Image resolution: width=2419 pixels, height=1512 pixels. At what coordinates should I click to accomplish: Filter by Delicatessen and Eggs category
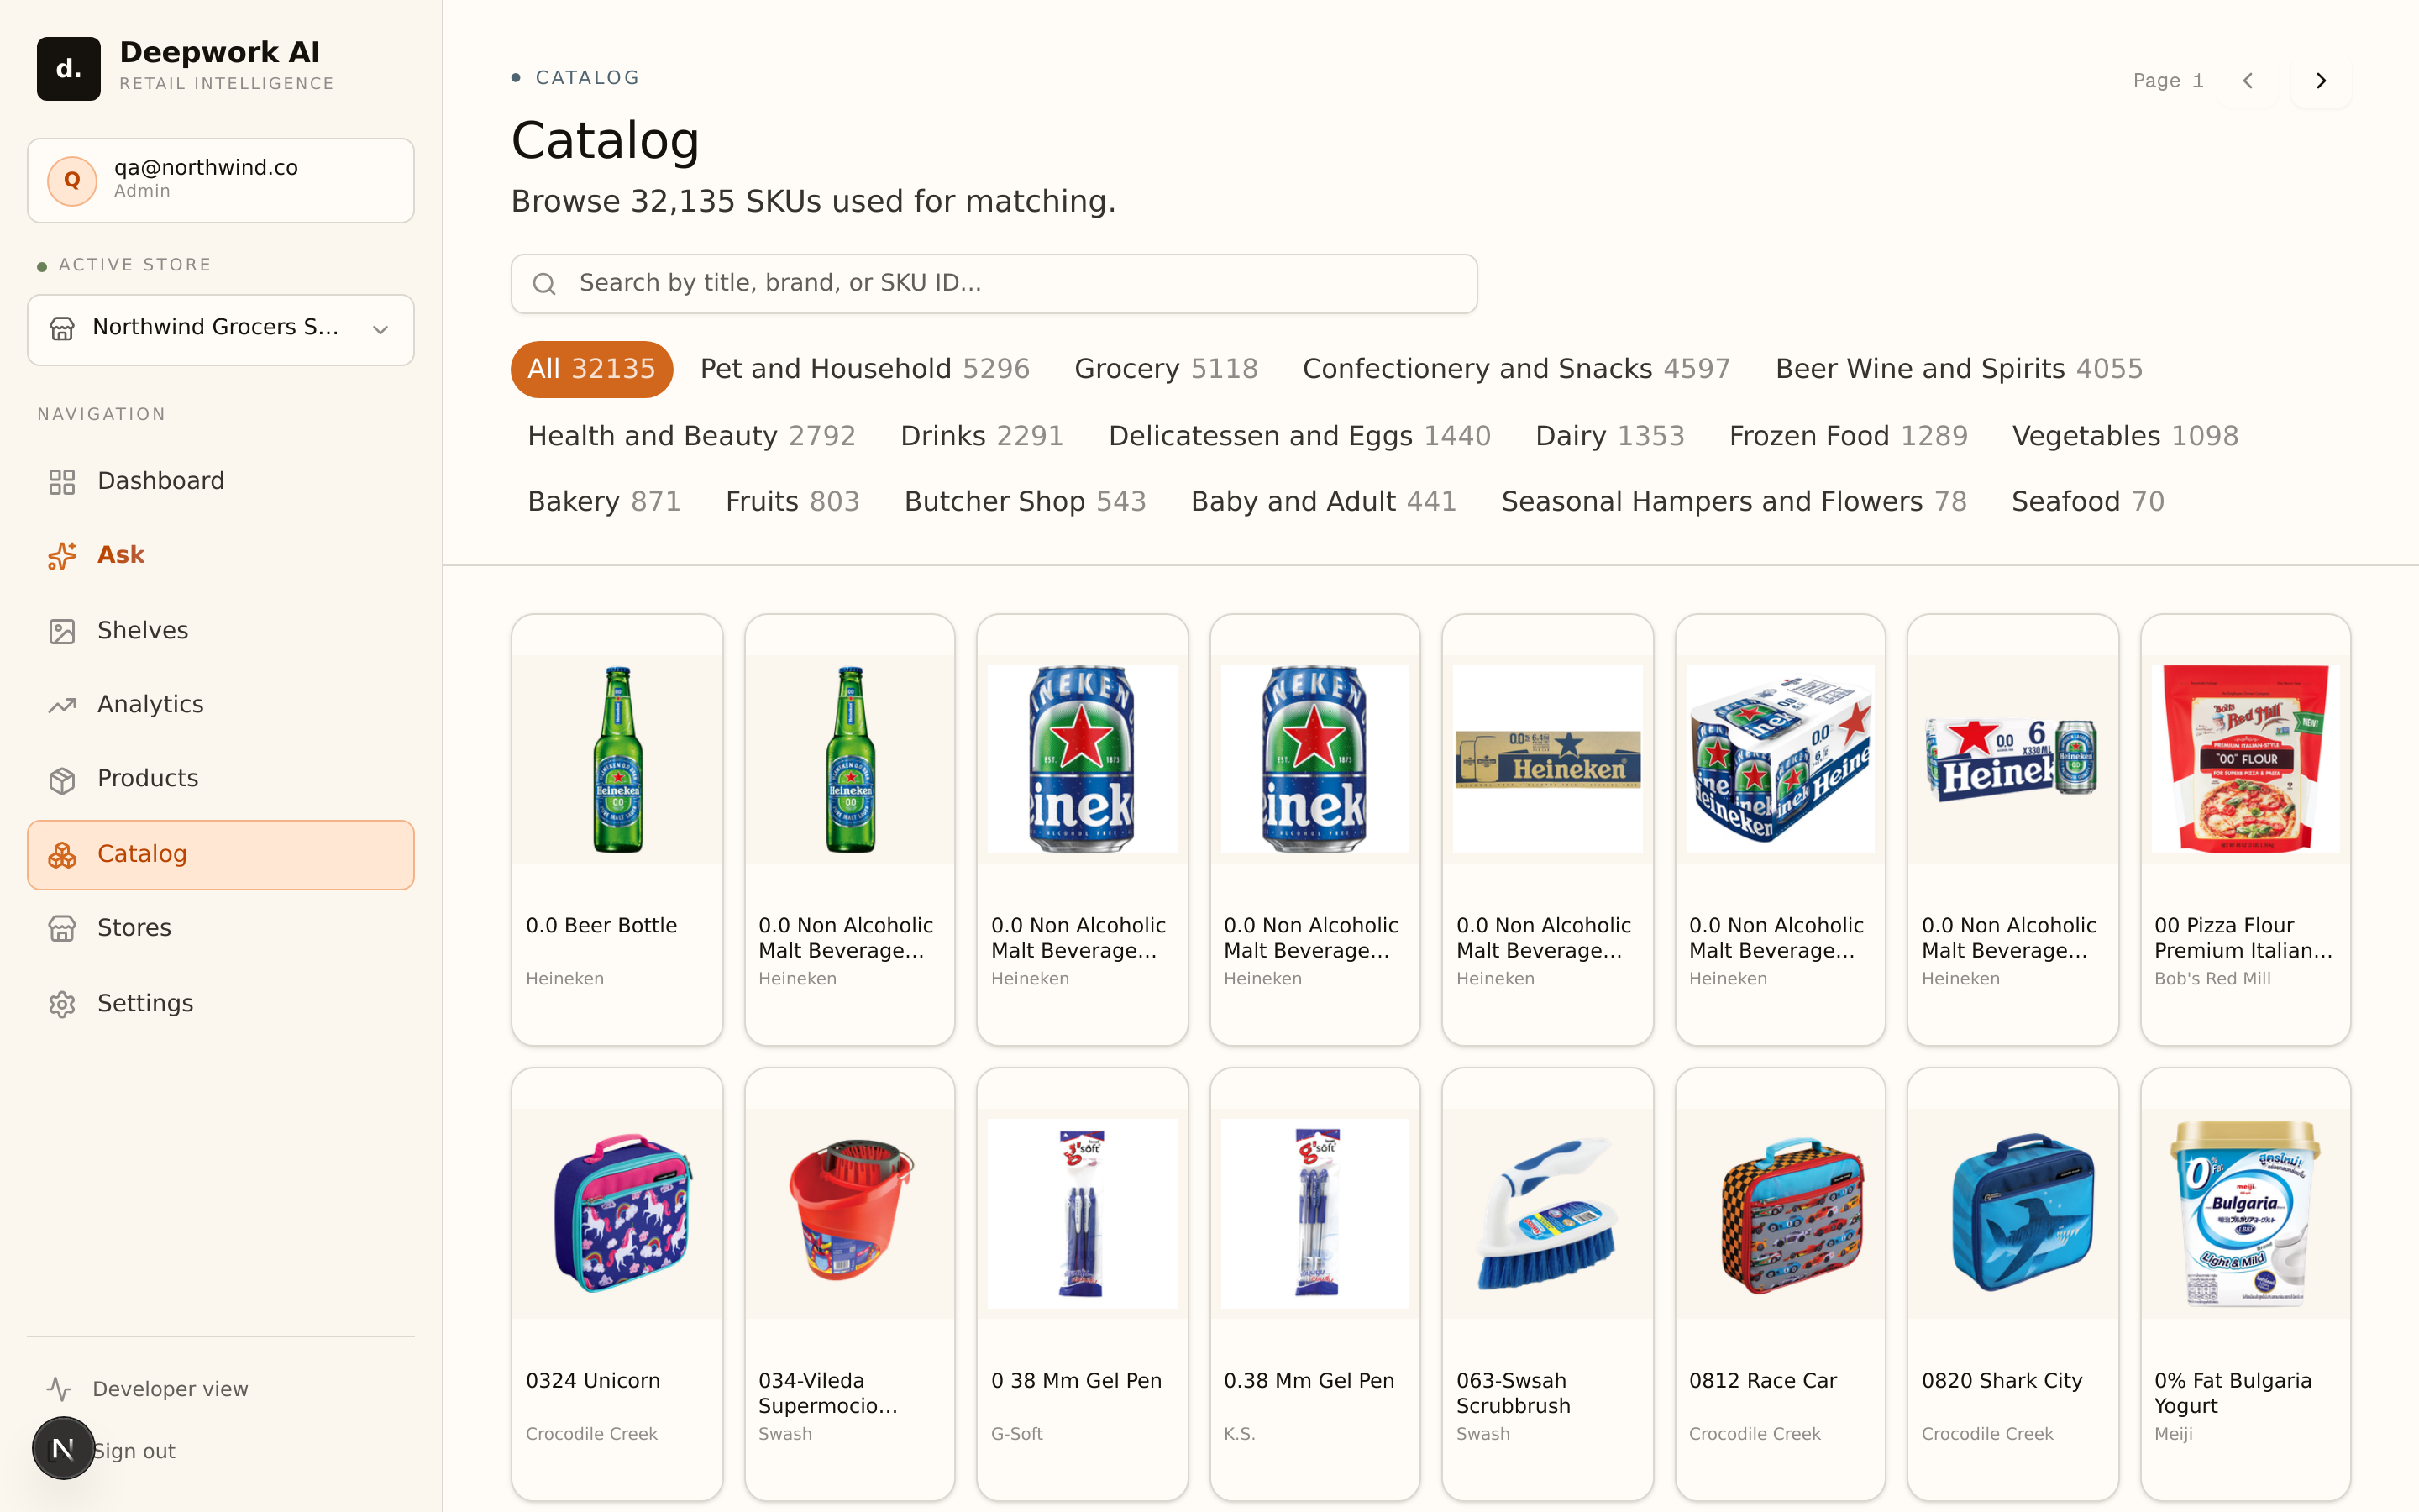coord(1299,436)
